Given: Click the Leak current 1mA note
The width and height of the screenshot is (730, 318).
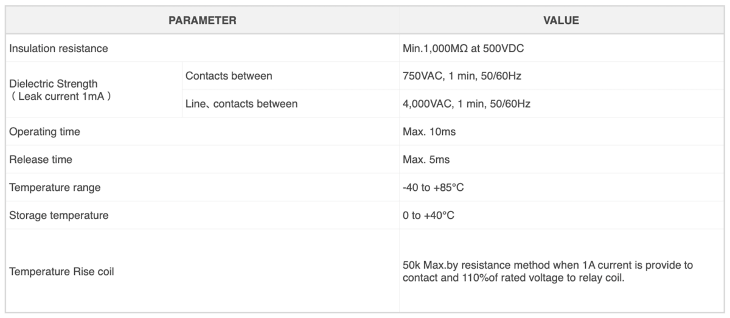Looking at the screenshot, I should click(x=60, y=96).
